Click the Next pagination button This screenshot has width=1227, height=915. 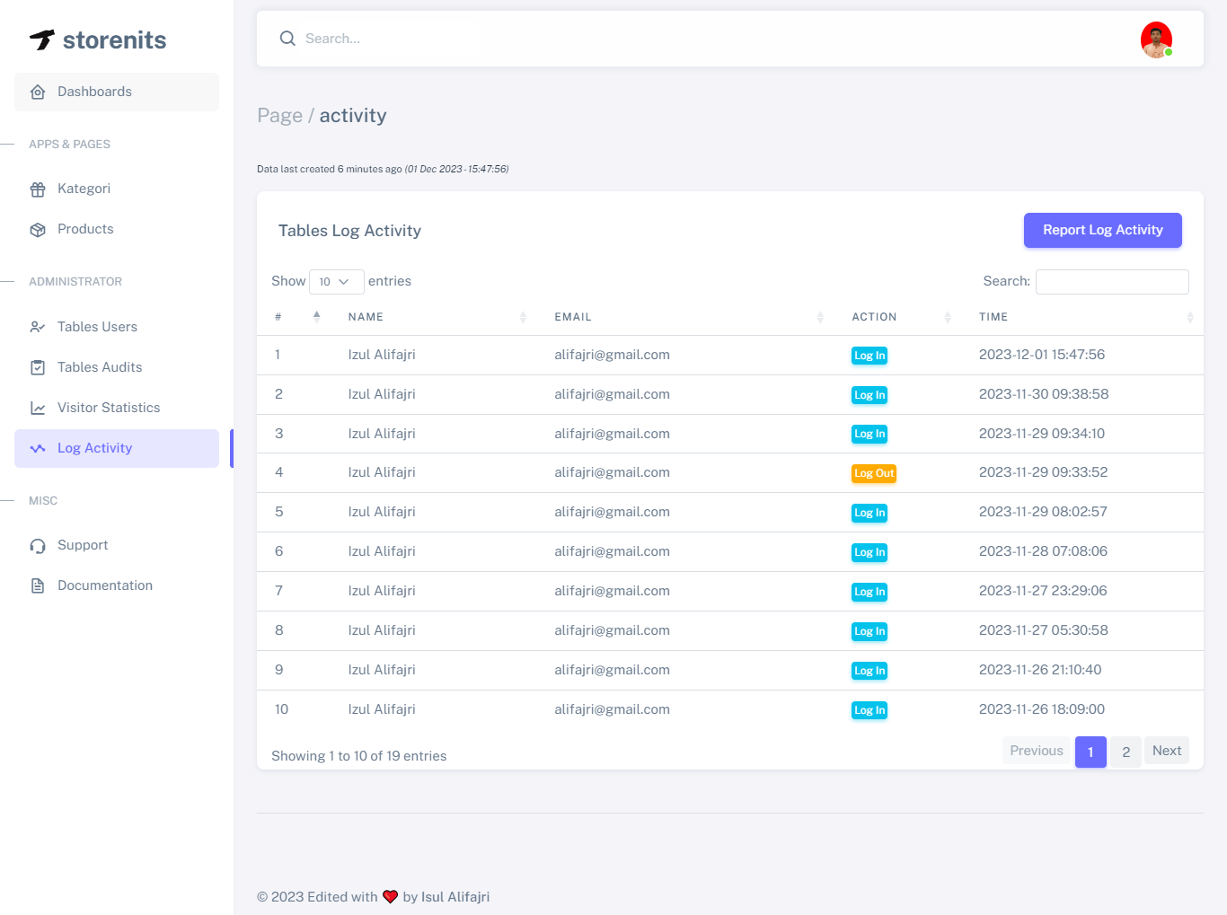click(1166, 751)
